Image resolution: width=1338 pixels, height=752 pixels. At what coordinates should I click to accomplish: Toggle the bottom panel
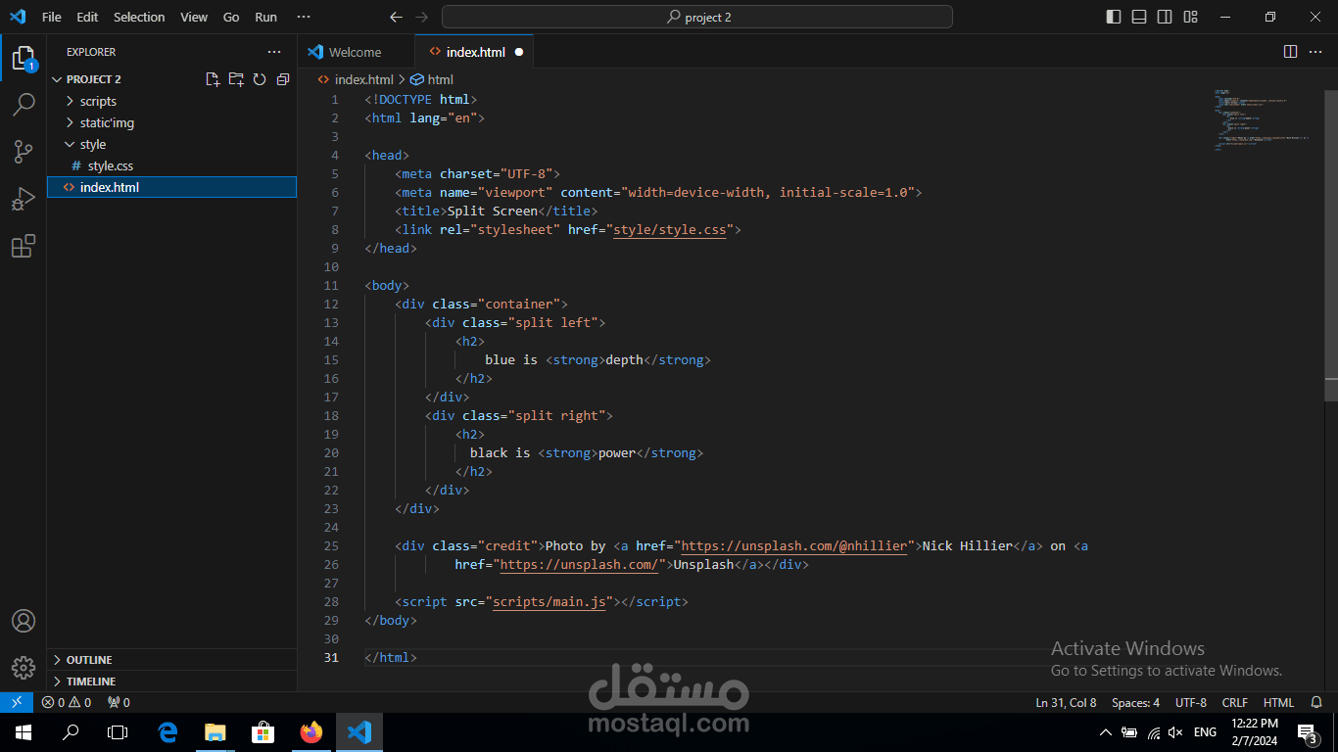1139,17
